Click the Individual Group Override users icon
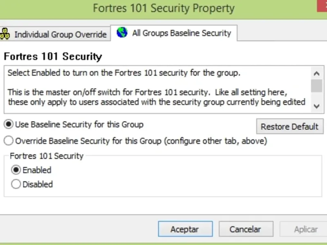The height and width of the screenshot is (245, 327). [x=4, y=34]
